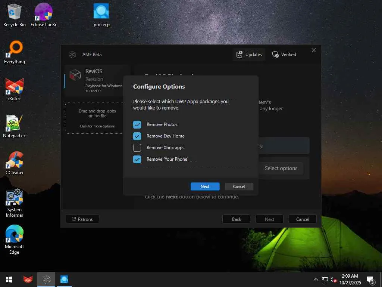Uncheck Remove 'Your Phone' checkbox

(137, 159)
